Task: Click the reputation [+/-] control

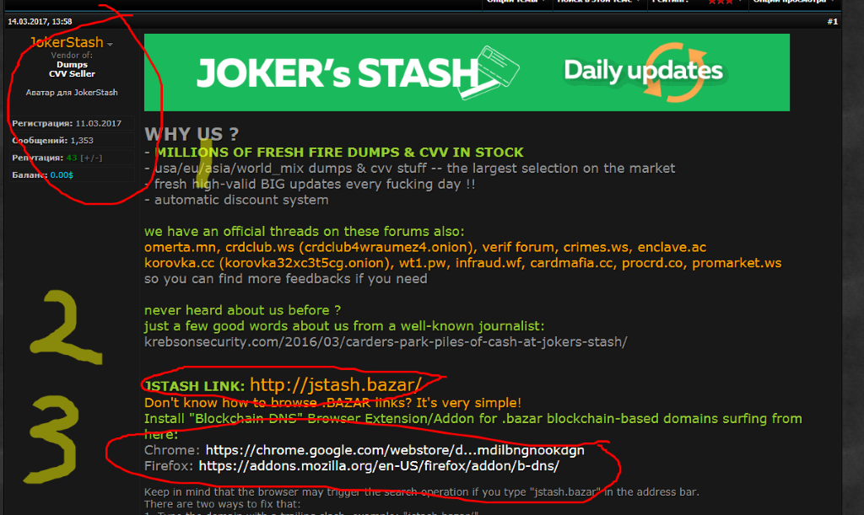Action: (91, 158)
